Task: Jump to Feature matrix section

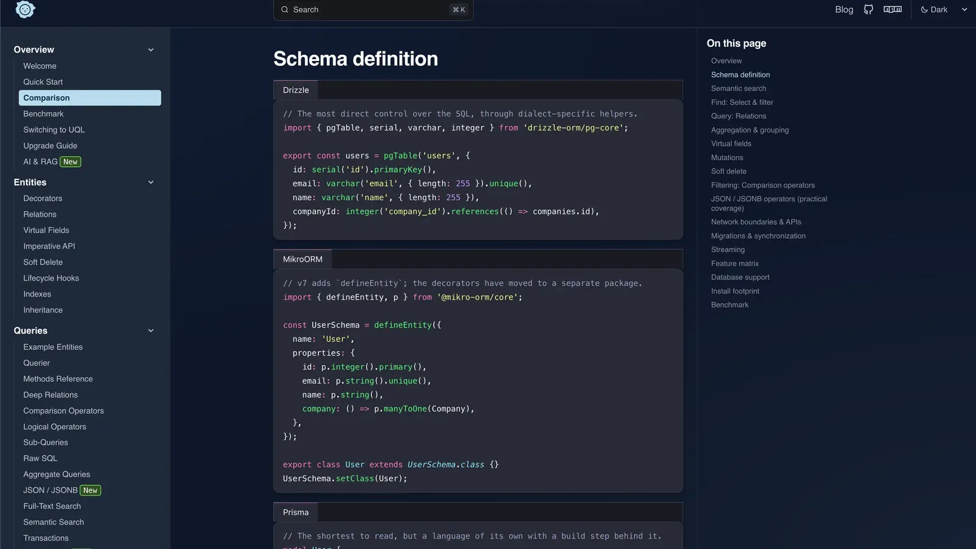Action: (x=734, y=264)
